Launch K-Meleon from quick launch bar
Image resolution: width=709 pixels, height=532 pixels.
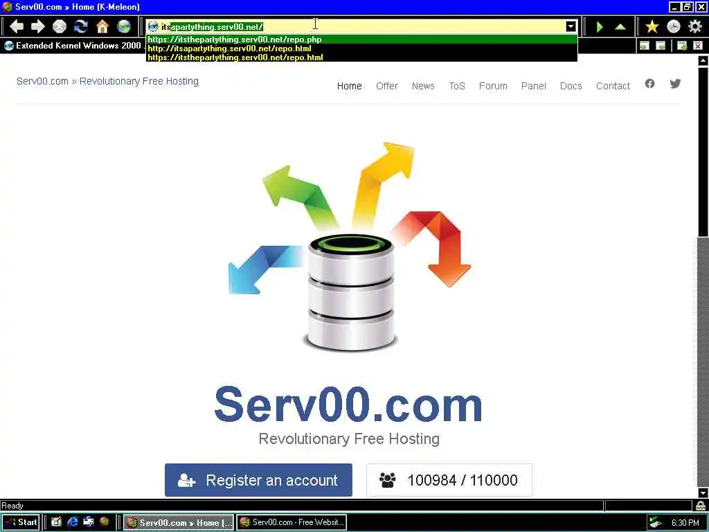[x=105, y=522]
